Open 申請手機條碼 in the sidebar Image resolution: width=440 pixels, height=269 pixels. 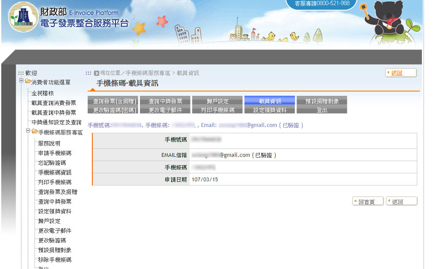coord(55,153)
